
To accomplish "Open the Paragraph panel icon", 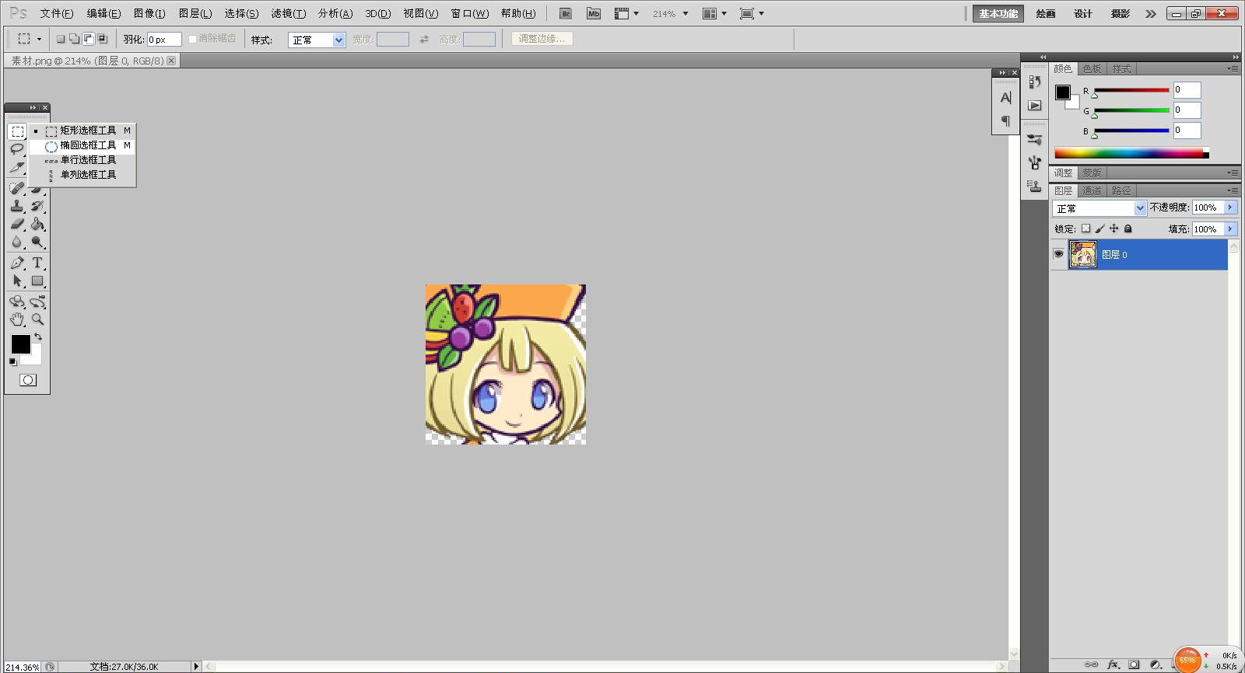I will pyautogui.click(x=1005, y=120).
